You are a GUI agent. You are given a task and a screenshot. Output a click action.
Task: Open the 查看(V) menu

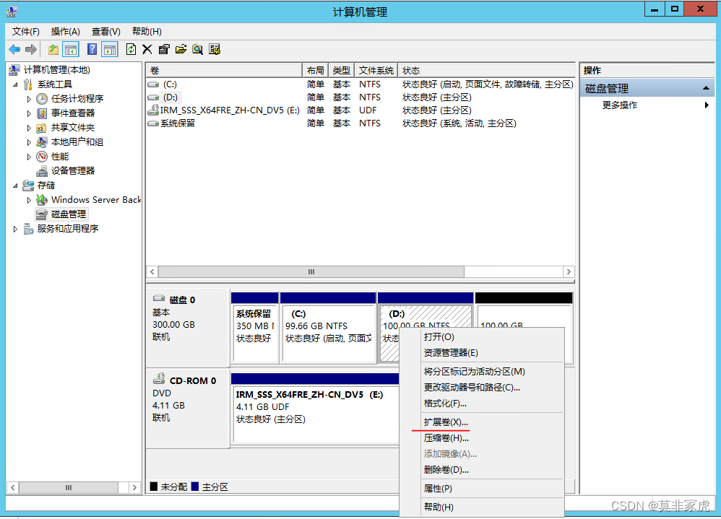click(x=105, y=31)
